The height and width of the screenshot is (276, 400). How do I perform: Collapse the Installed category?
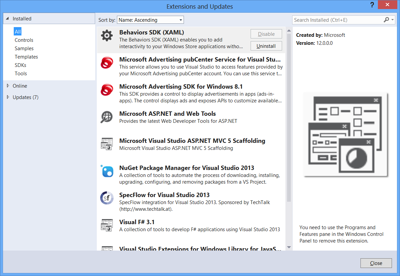click(x=8, y=19)
